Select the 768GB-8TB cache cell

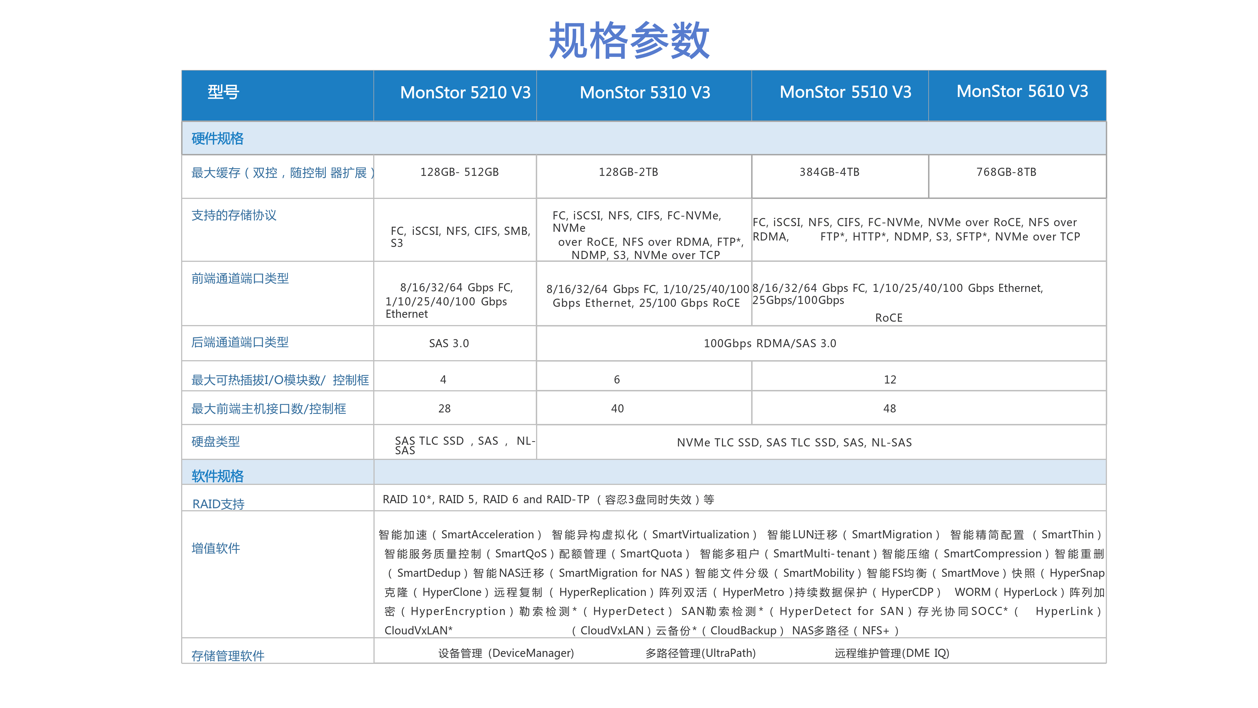pyautogui.click(x=1017, y=176)
